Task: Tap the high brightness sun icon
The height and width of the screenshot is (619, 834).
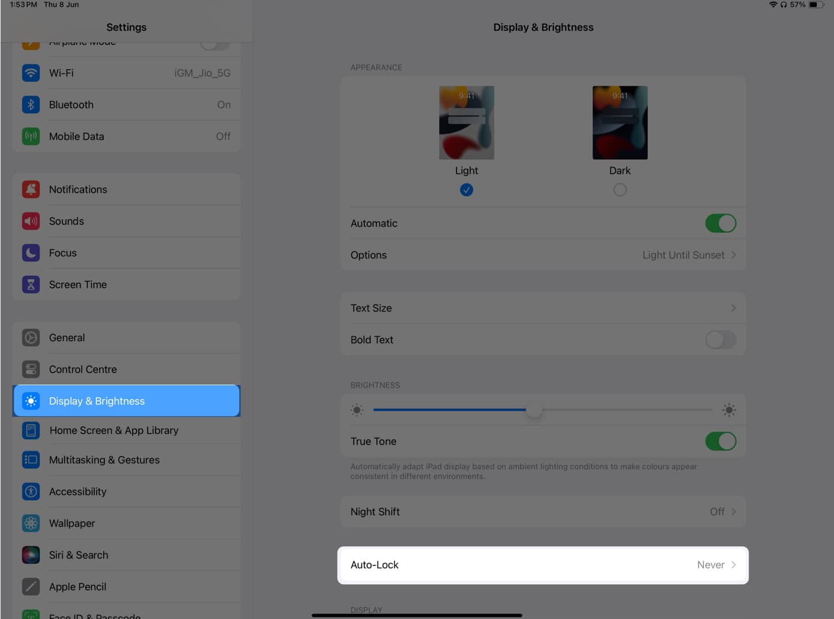Action: [x=729, y=410]
